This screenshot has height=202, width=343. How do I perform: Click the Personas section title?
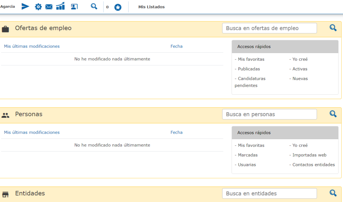[29, 114]
